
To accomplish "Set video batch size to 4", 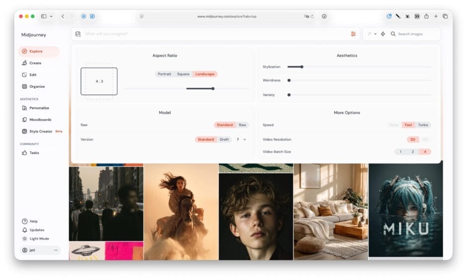I will [x=425, y=152].
